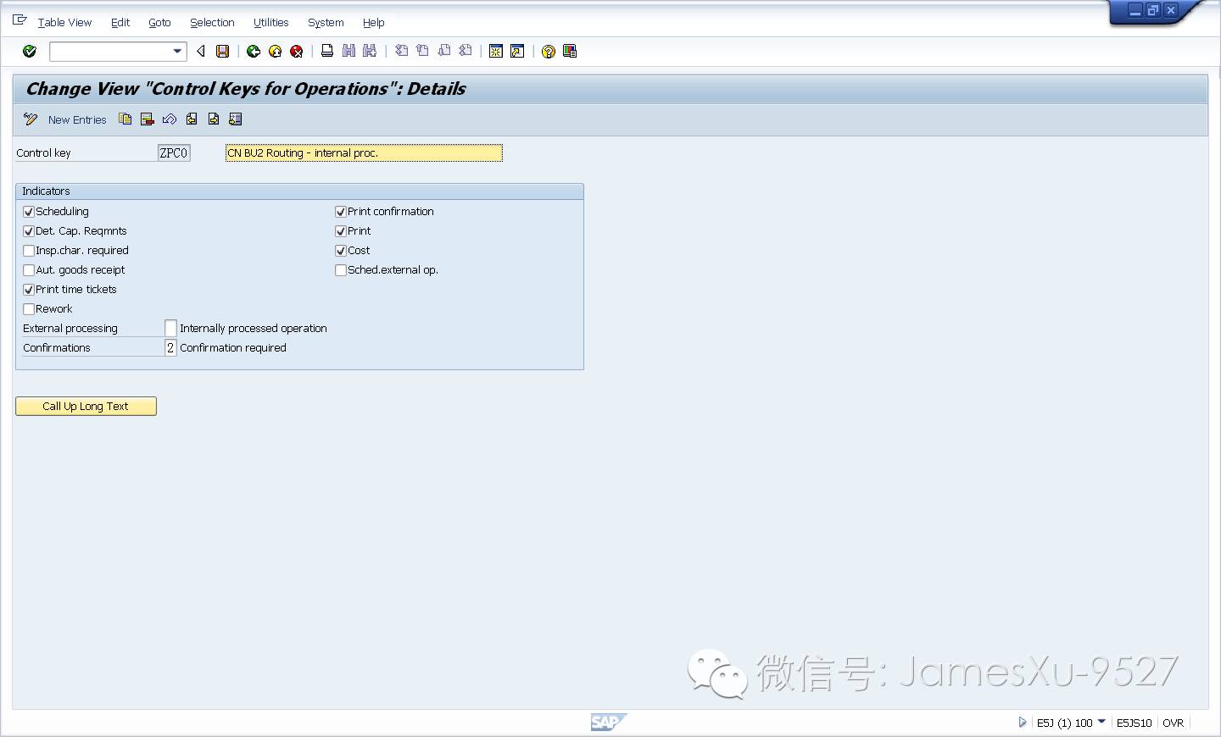Open the SAP window menu icon
This screenshot has height=737, width=1221.
click(x=20, y=20)
